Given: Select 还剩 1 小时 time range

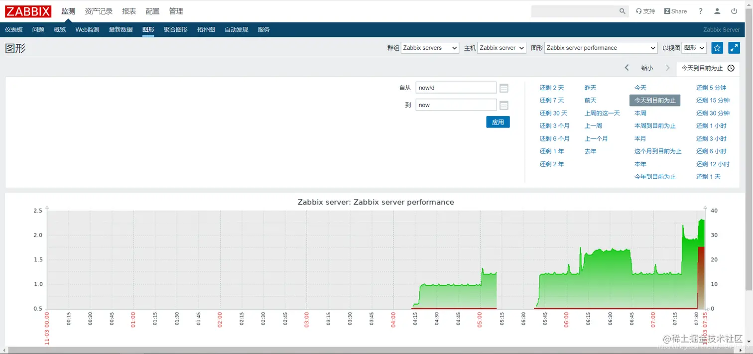Looking at the screenshot, I should [711, 126].
